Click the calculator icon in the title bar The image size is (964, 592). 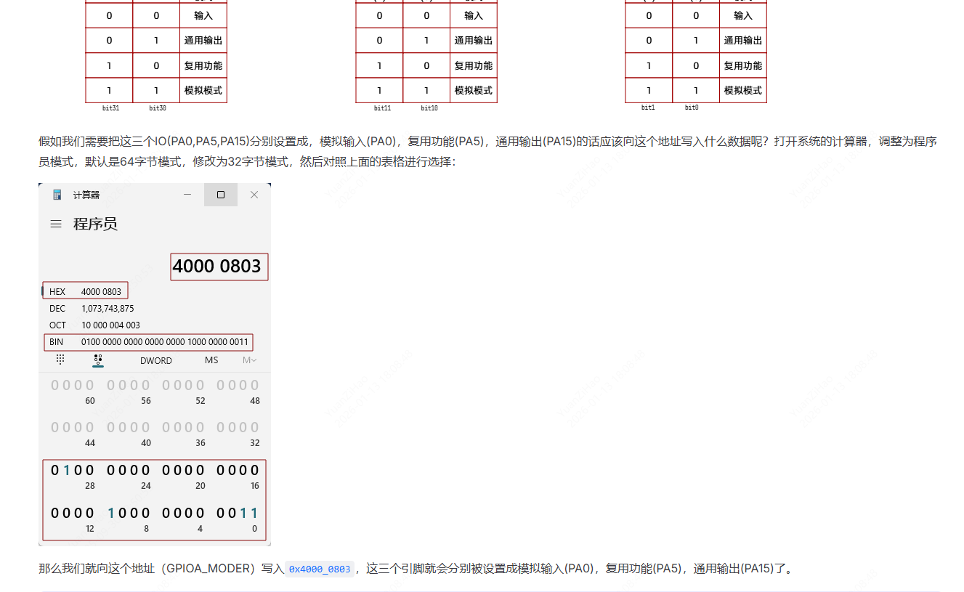pos(57,195)
